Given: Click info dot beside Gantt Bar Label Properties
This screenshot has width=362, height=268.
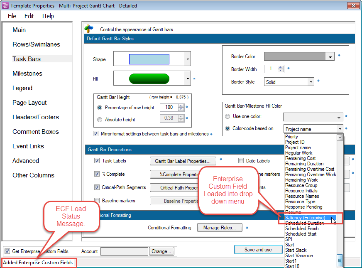Looking at the screenshot, I should (221, 159).
